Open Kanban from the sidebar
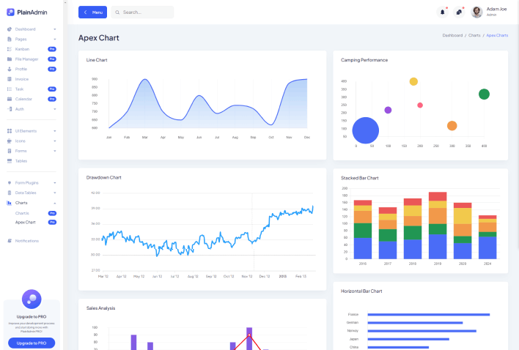This screenshot has width=519, height=350. [x=22, y=49]
